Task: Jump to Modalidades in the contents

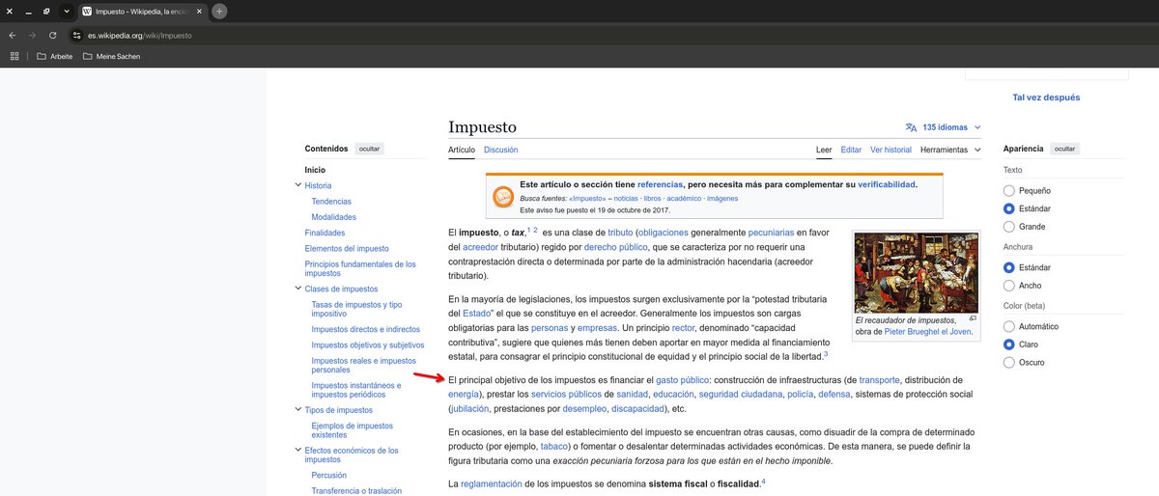Action: click(333, 217)
